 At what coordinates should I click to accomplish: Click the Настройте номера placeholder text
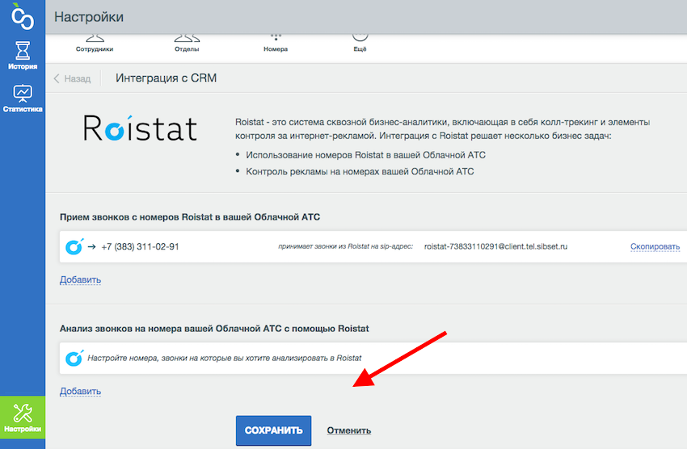click(x=225, y=358)
